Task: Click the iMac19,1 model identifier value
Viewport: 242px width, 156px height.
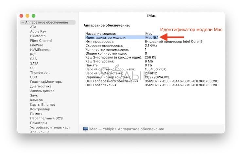Action: [151, 38]
